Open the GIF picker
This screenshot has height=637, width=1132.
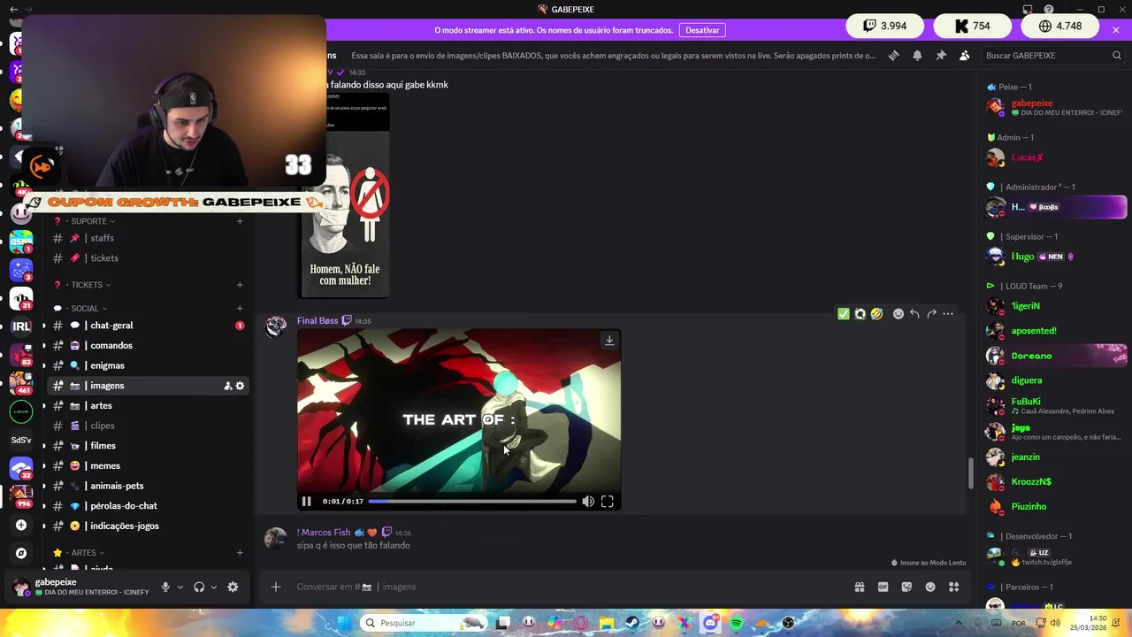click(x=883, y=587)
